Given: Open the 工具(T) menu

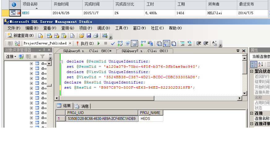Looking at the screenshot, I should (x=122, y=28).
